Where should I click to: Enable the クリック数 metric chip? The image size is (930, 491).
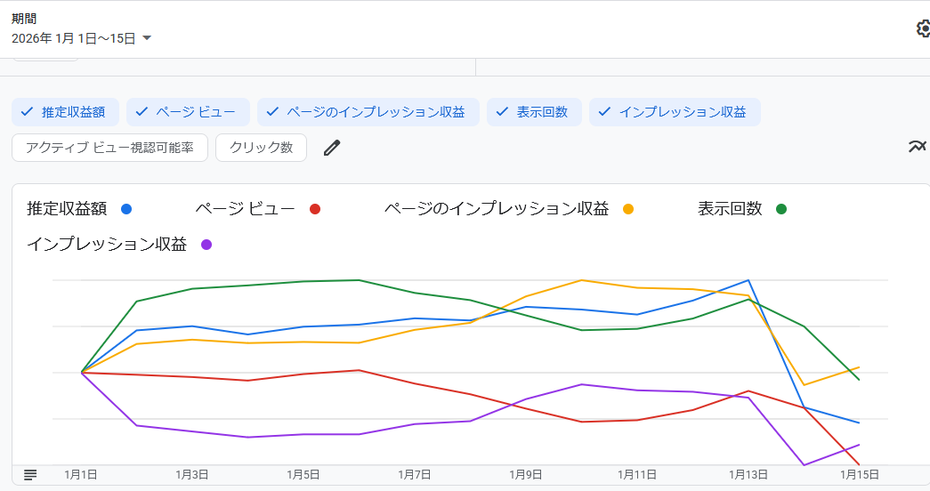(x=261, y=148)
